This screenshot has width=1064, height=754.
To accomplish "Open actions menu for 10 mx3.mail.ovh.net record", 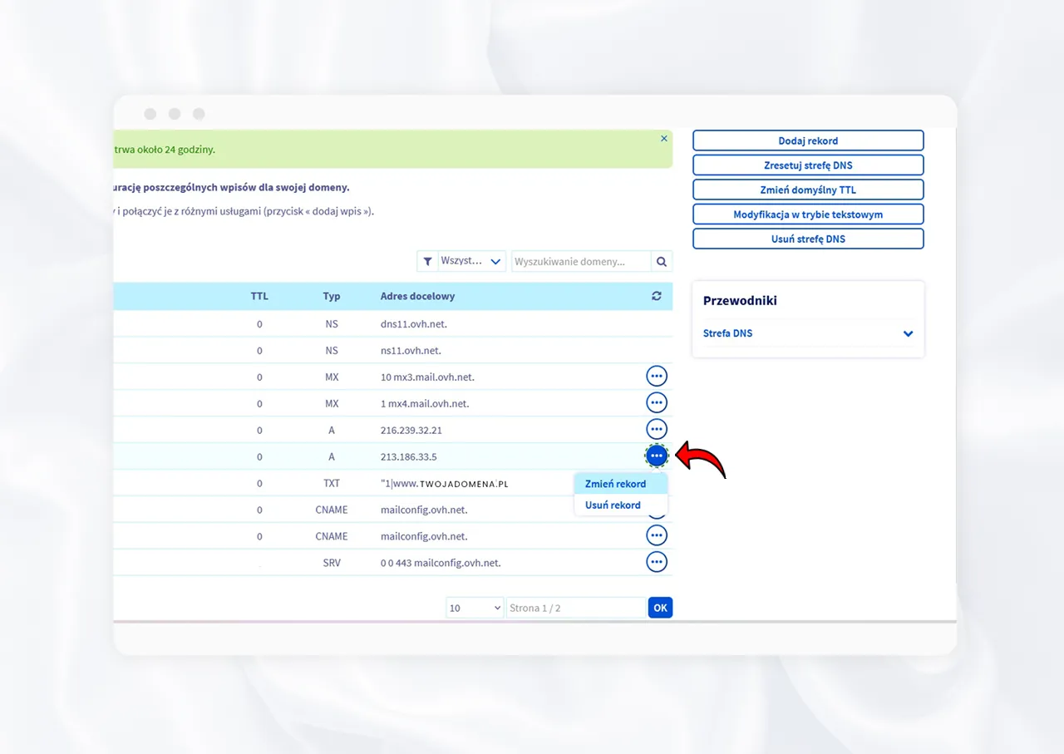I will coord(657,377).
